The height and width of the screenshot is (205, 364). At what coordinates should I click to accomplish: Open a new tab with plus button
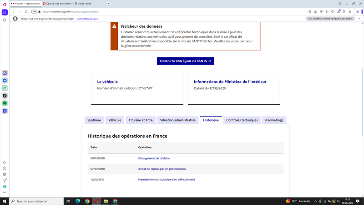pos(109,4)
